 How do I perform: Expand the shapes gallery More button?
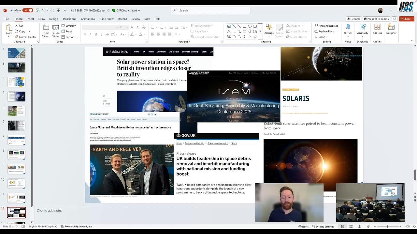(260, 32)
